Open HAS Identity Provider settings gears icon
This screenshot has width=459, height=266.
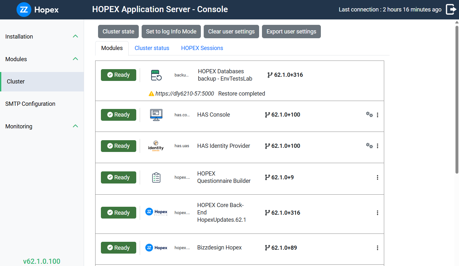pos(369,146)
